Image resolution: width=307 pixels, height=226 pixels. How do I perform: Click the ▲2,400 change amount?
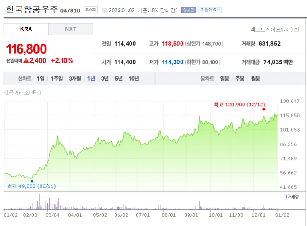(x=35, y=61)
